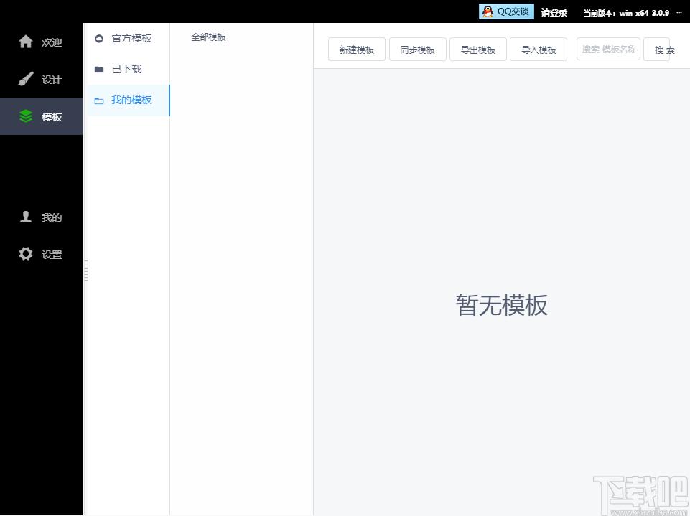Select 我的模板 category
Viewport: 690px width, 516px height.
pos(128,100)
